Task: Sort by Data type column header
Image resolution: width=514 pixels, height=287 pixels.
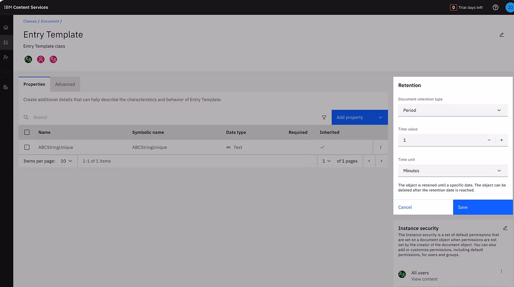Action: [x=236, y=132]
